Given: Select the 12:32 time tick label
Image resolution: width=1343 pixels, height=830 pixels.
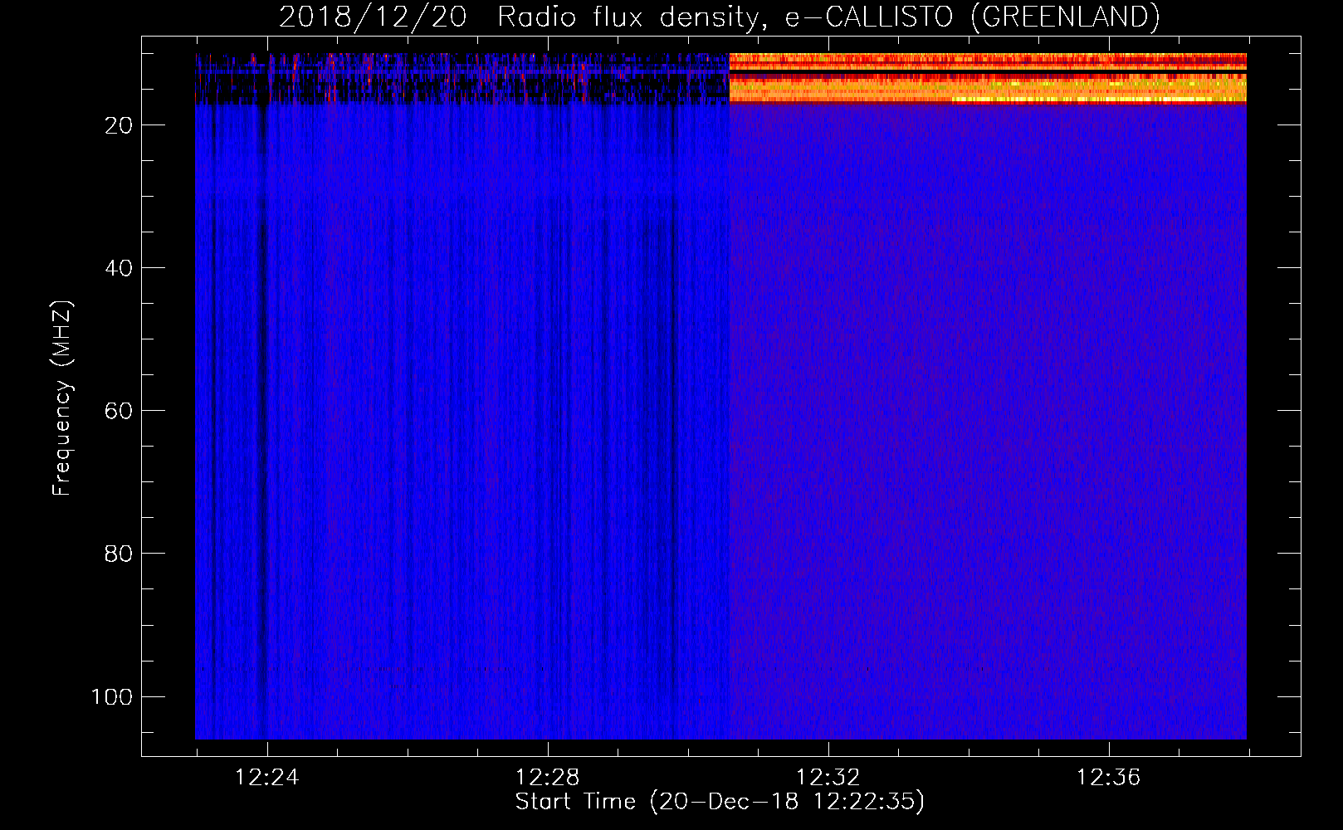Looking at the screenshot, I should click(828, 778).
